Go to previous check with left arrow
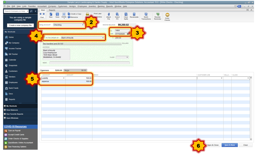This screenshot has height=154, width=257. 40,14
